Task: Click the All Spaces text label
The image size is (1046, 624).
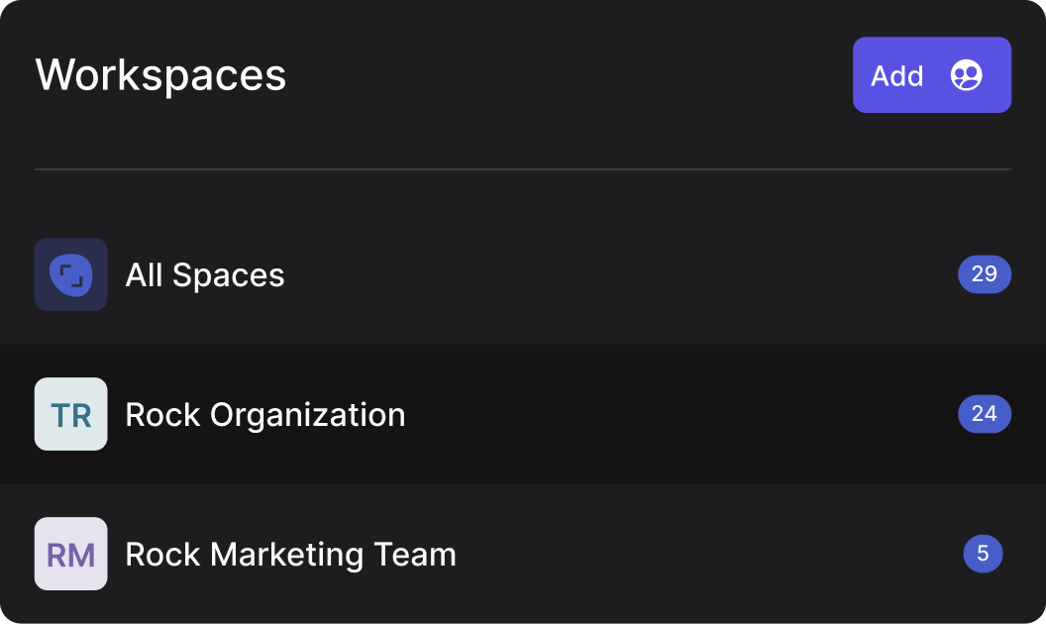Action: (205, 274)
